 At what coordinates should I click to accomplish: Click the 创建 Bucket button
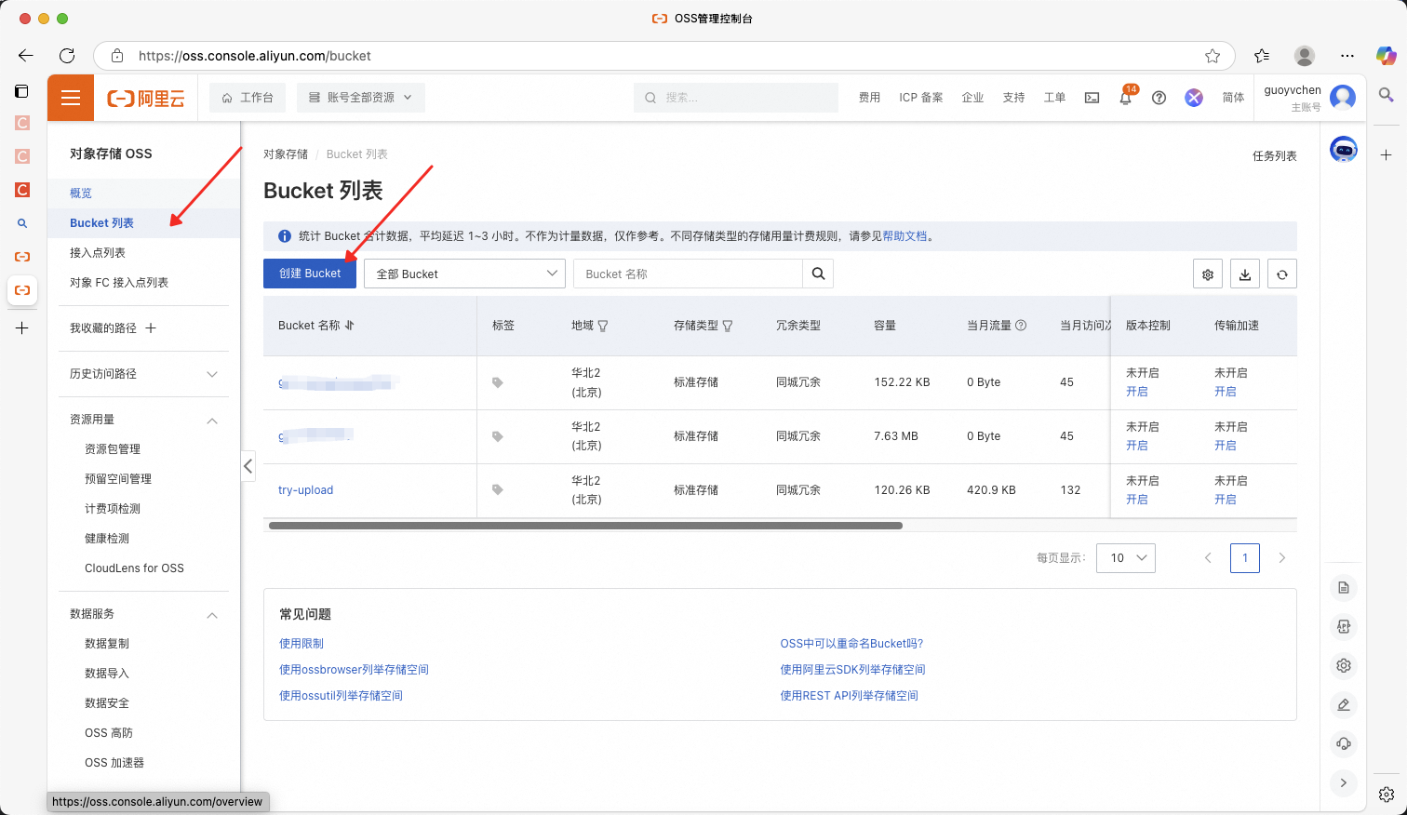(x=309, y=273)
